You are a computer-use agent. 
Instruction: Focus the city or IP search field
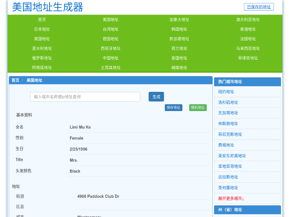(85, 97)
